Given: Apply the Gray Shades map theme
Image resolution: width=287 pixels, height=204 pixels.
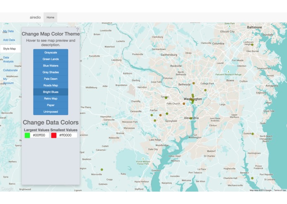Looking at the screenshot, I should (x=51, y=72).
